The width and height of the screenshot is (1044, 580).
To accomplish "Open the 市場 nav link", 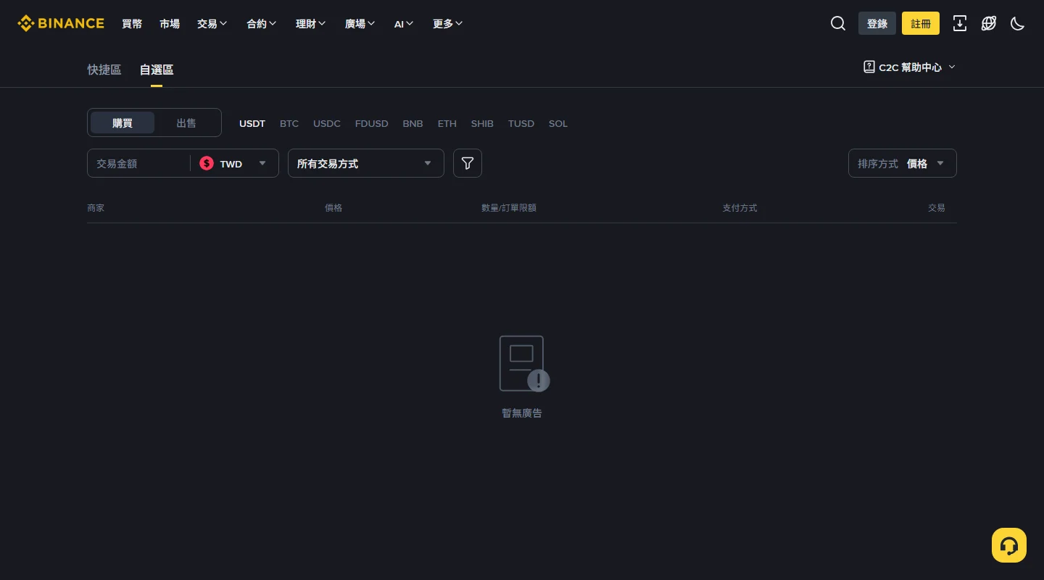I will click(170, 24).
